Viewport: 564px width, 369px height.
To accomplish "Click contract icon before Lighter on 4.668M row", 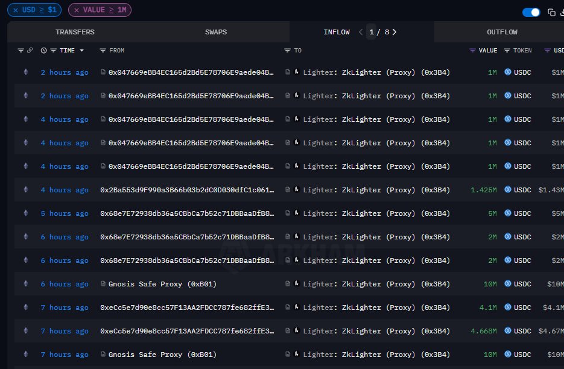I will point(287,330).
